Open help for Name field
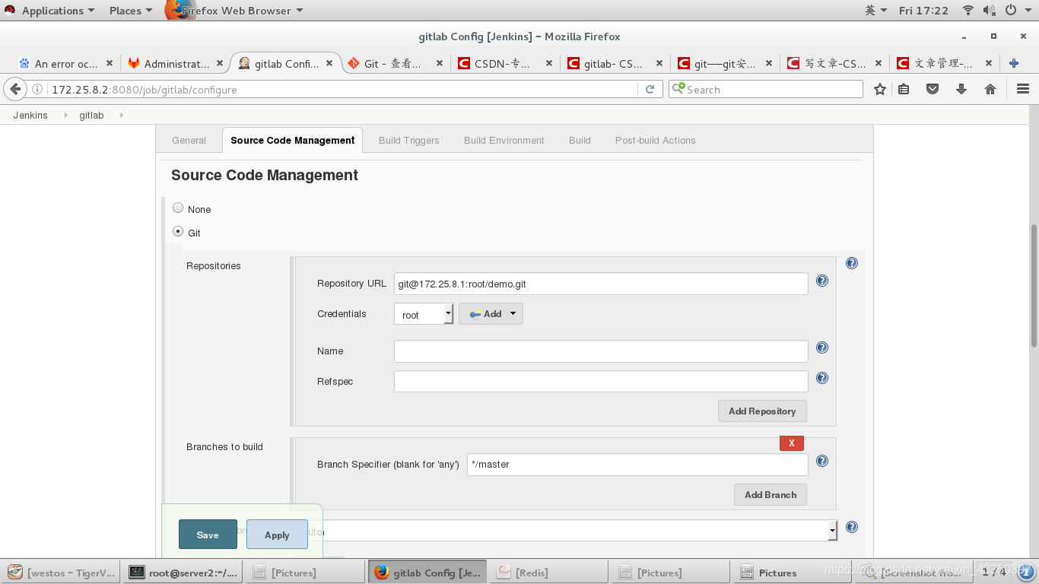Image resolution: width=1039 pixels, height=584 pixels. click(x=822, y=348)
